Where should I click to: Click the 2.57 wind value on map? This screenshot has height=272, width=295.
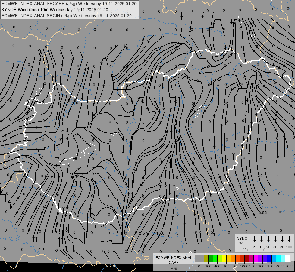click(143, 233)
